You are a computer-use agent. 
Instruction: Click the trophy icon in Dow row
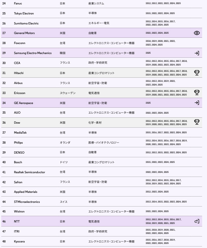[197, 122]
